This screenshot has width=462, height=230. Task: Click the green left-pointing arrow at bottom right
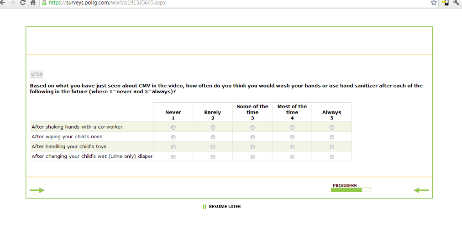tap(421, 190)
